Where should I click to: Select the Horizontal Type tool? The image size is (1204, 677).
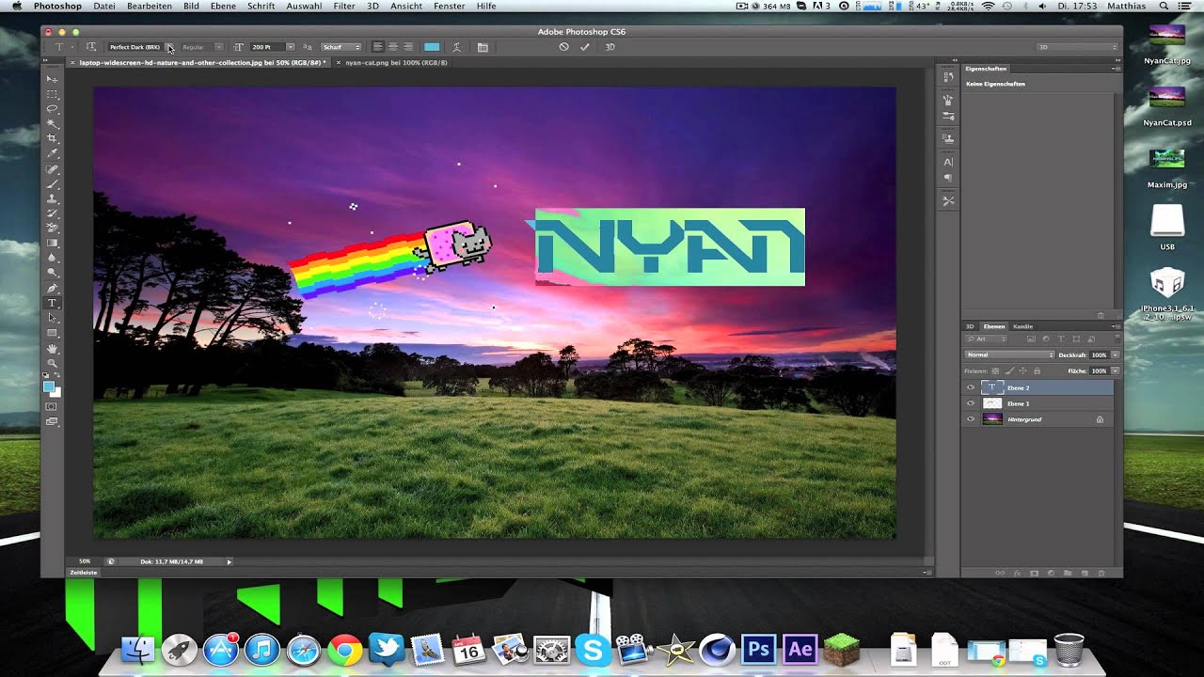pyautogui.click(x=54, y=303)
